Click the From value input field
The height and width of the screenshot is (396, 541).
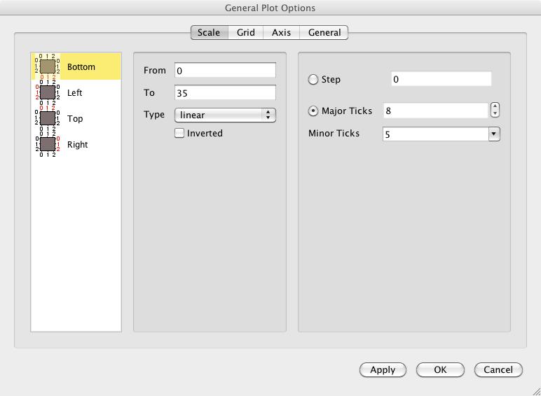(225, 71)
